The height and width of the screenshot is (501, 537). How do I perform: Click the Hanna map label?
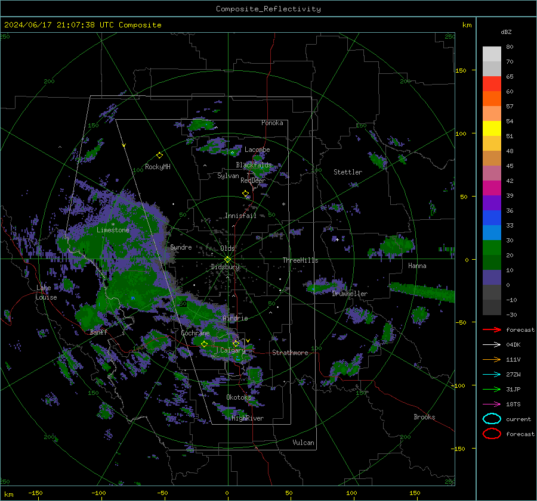point(417,266)
